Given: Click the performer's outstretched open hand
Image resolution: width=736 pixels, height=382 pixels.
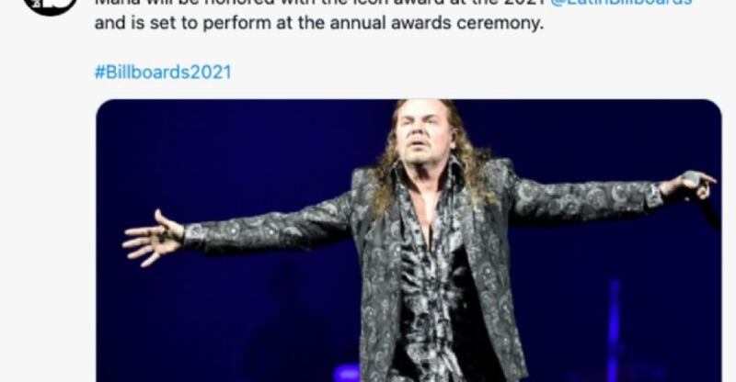Looking at the screenshot, I should point(153,238).
